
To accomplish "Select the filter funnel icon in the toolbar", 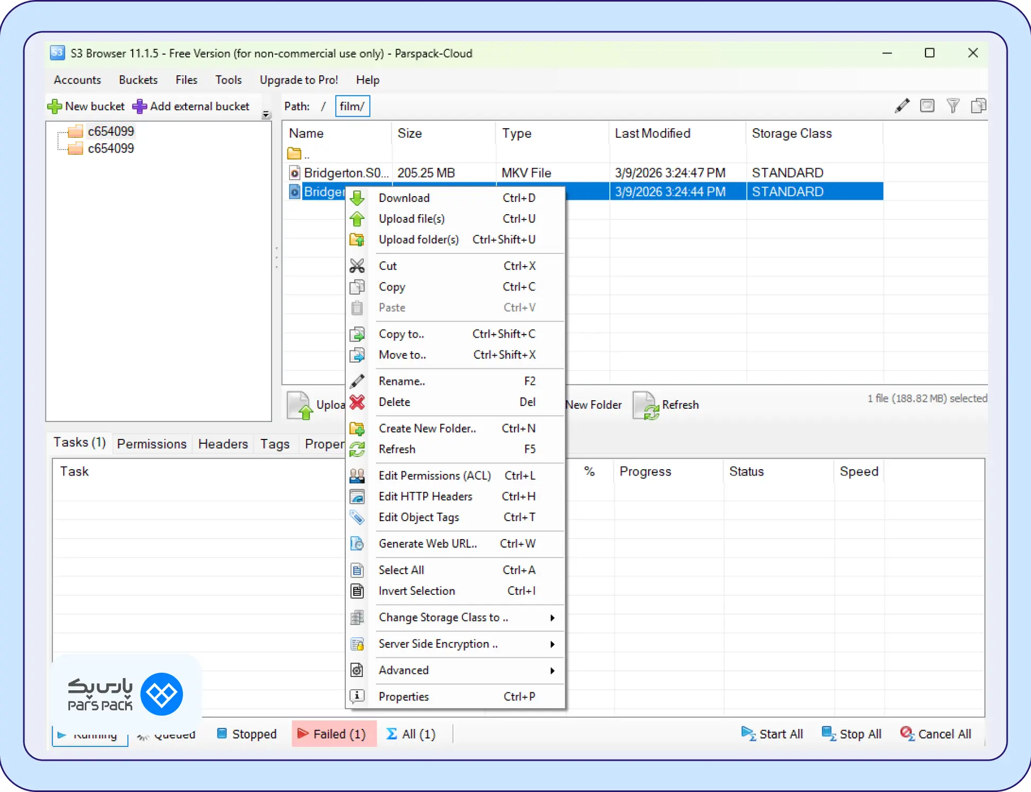I will tap(953, 105).
